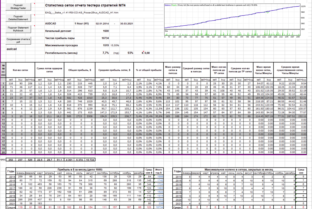This screenshot has height=209, width=312.
Task: Select row 10 total profit value 3308
Action: pyautogui.click(x=90, y=116)
